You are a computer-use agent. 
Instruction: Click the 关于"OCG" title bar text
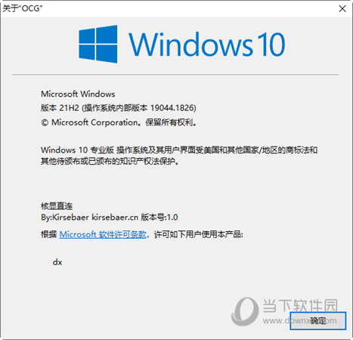[23, 8]
